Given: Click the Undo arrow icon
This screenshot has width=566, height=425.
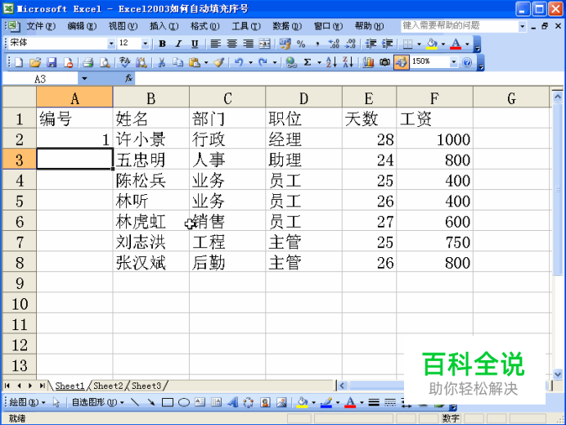Looking at the screenshot, I should (x=239, y=62).
